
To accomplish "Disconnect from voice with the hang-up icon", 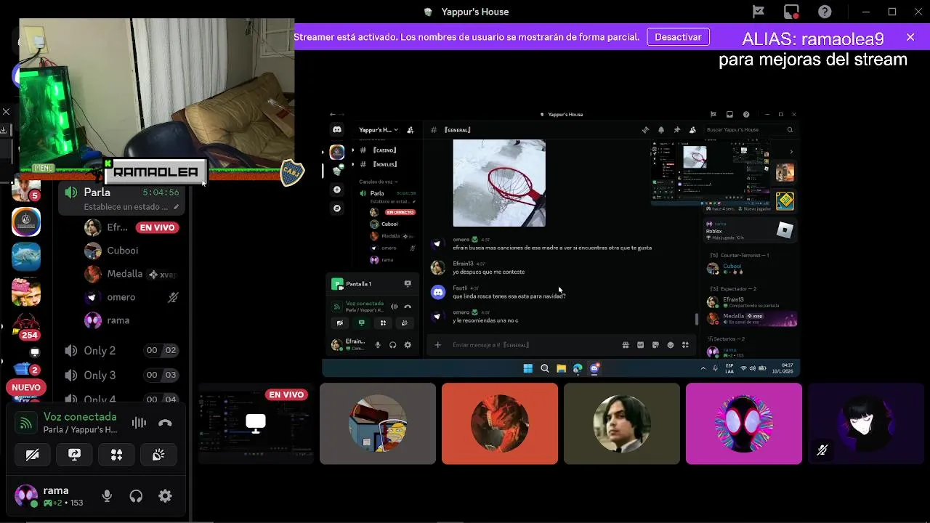I will tap(165, 423).
